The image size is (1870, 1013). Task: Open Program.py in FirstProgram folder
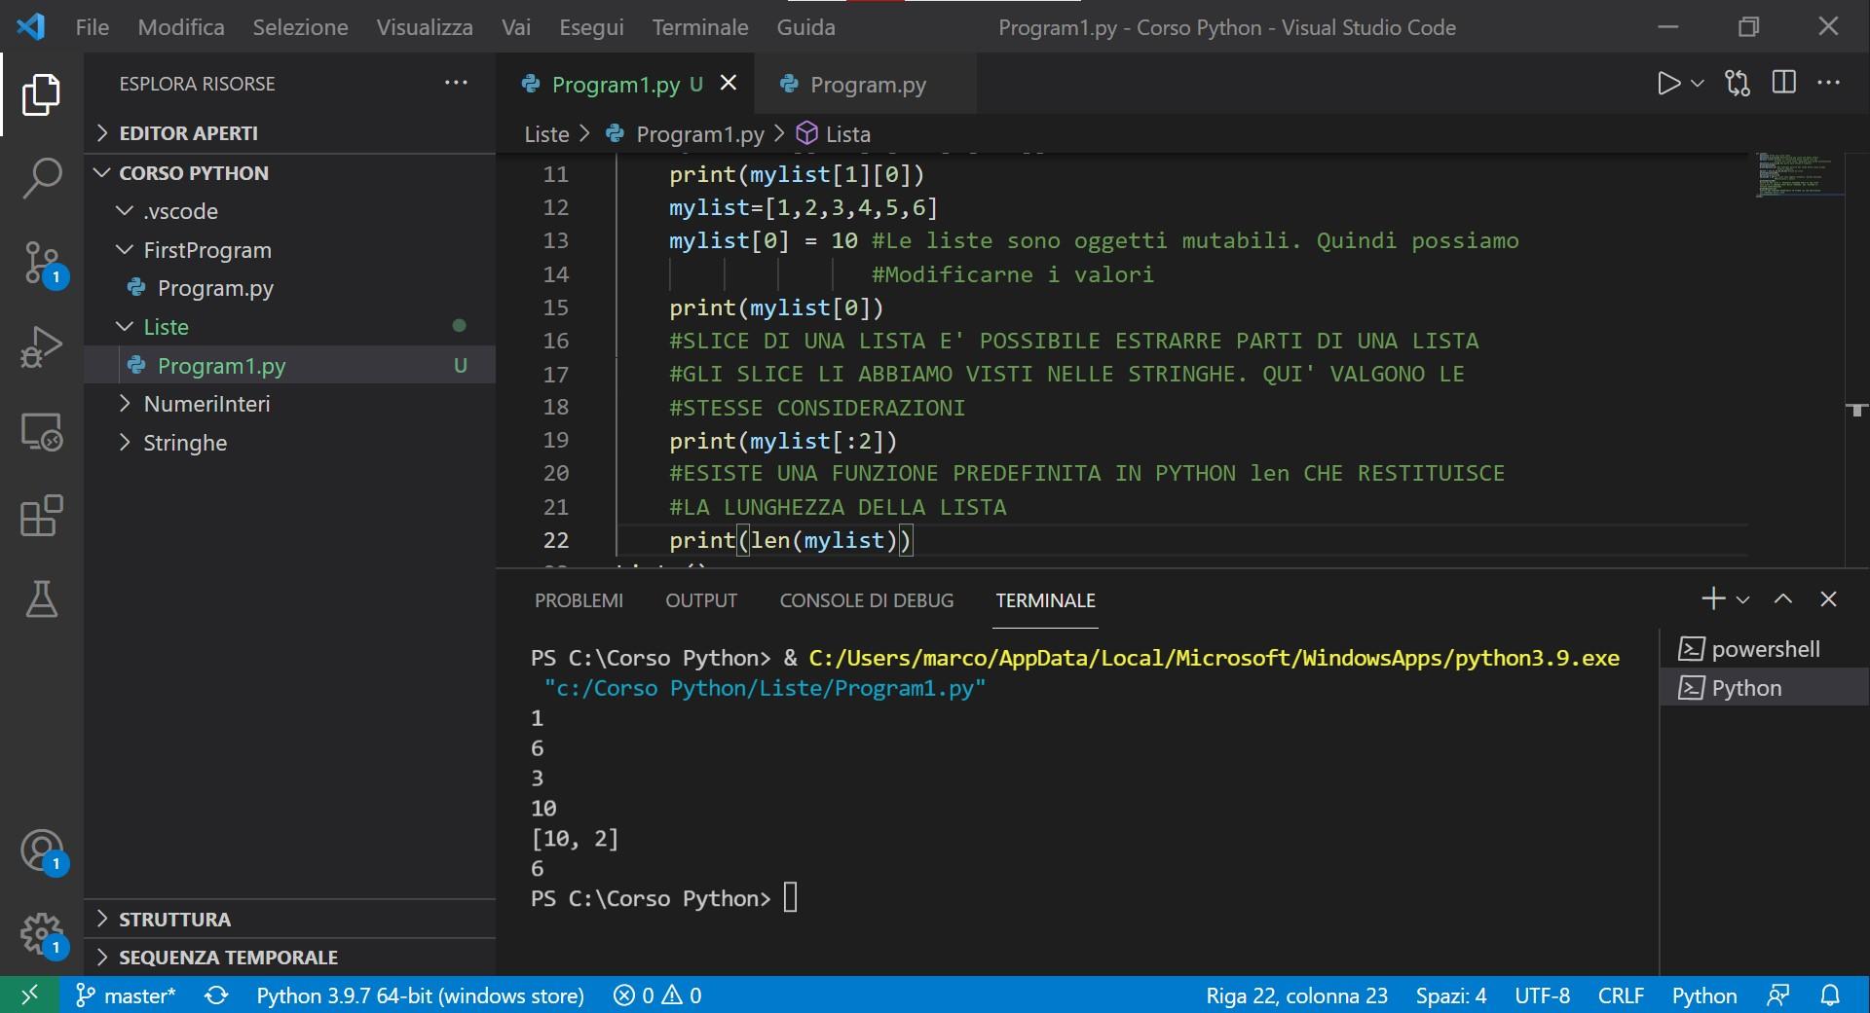(x=290, y=288)
